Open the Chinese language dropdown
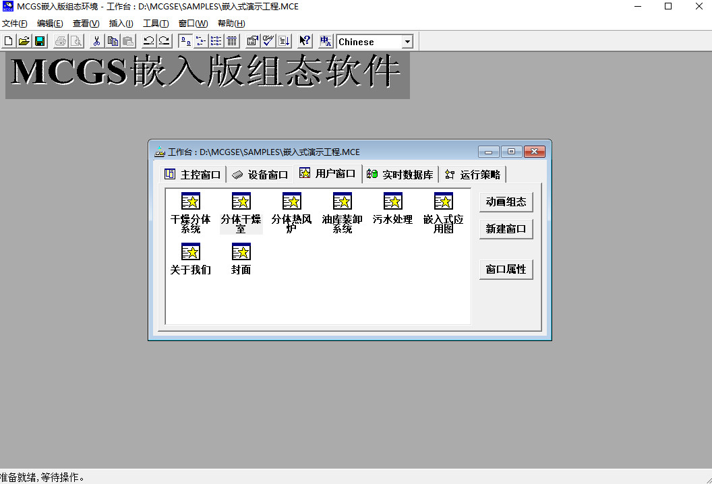The image size is (712, 484). tap(407, 42)
